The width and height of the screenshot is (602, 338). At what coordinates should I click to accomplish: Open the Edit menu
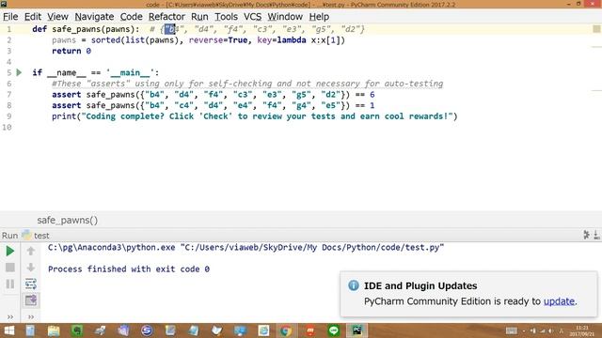coord(33,17)
